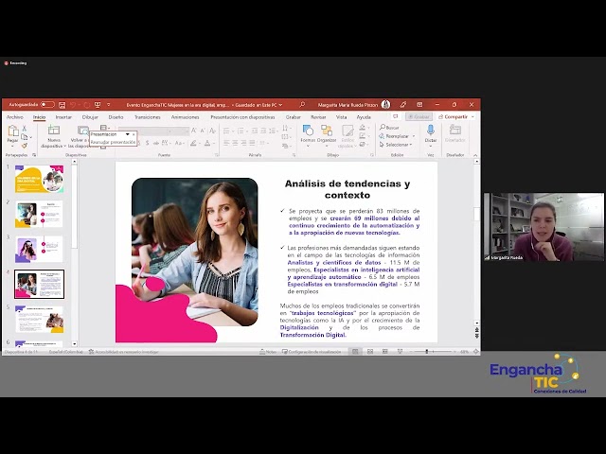Viewport: 606px width, 454px height.
Task: Click fit slide to window icon
Action: point(475,352)
